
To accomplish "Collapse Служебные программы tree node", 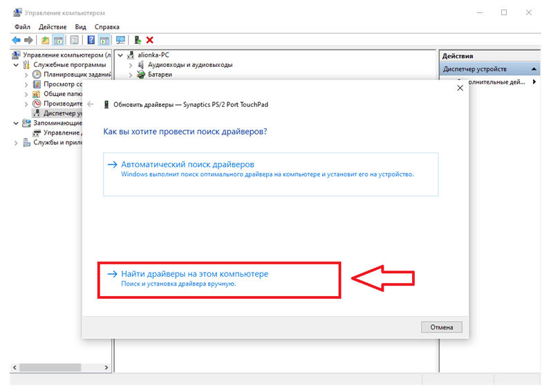I will (x=16, y=65).
